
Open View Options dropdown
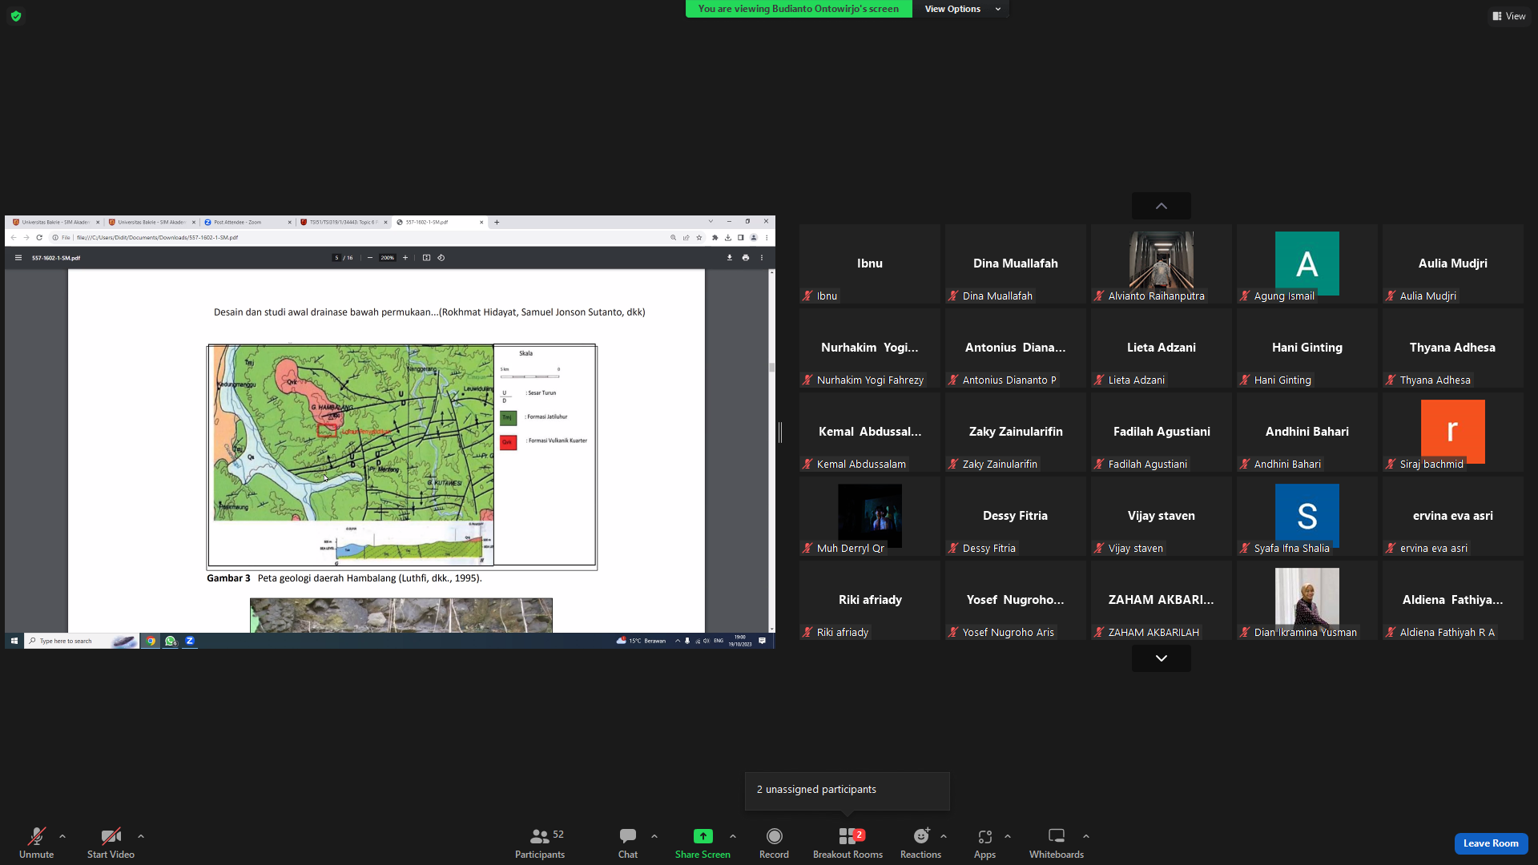click(961, 9)
